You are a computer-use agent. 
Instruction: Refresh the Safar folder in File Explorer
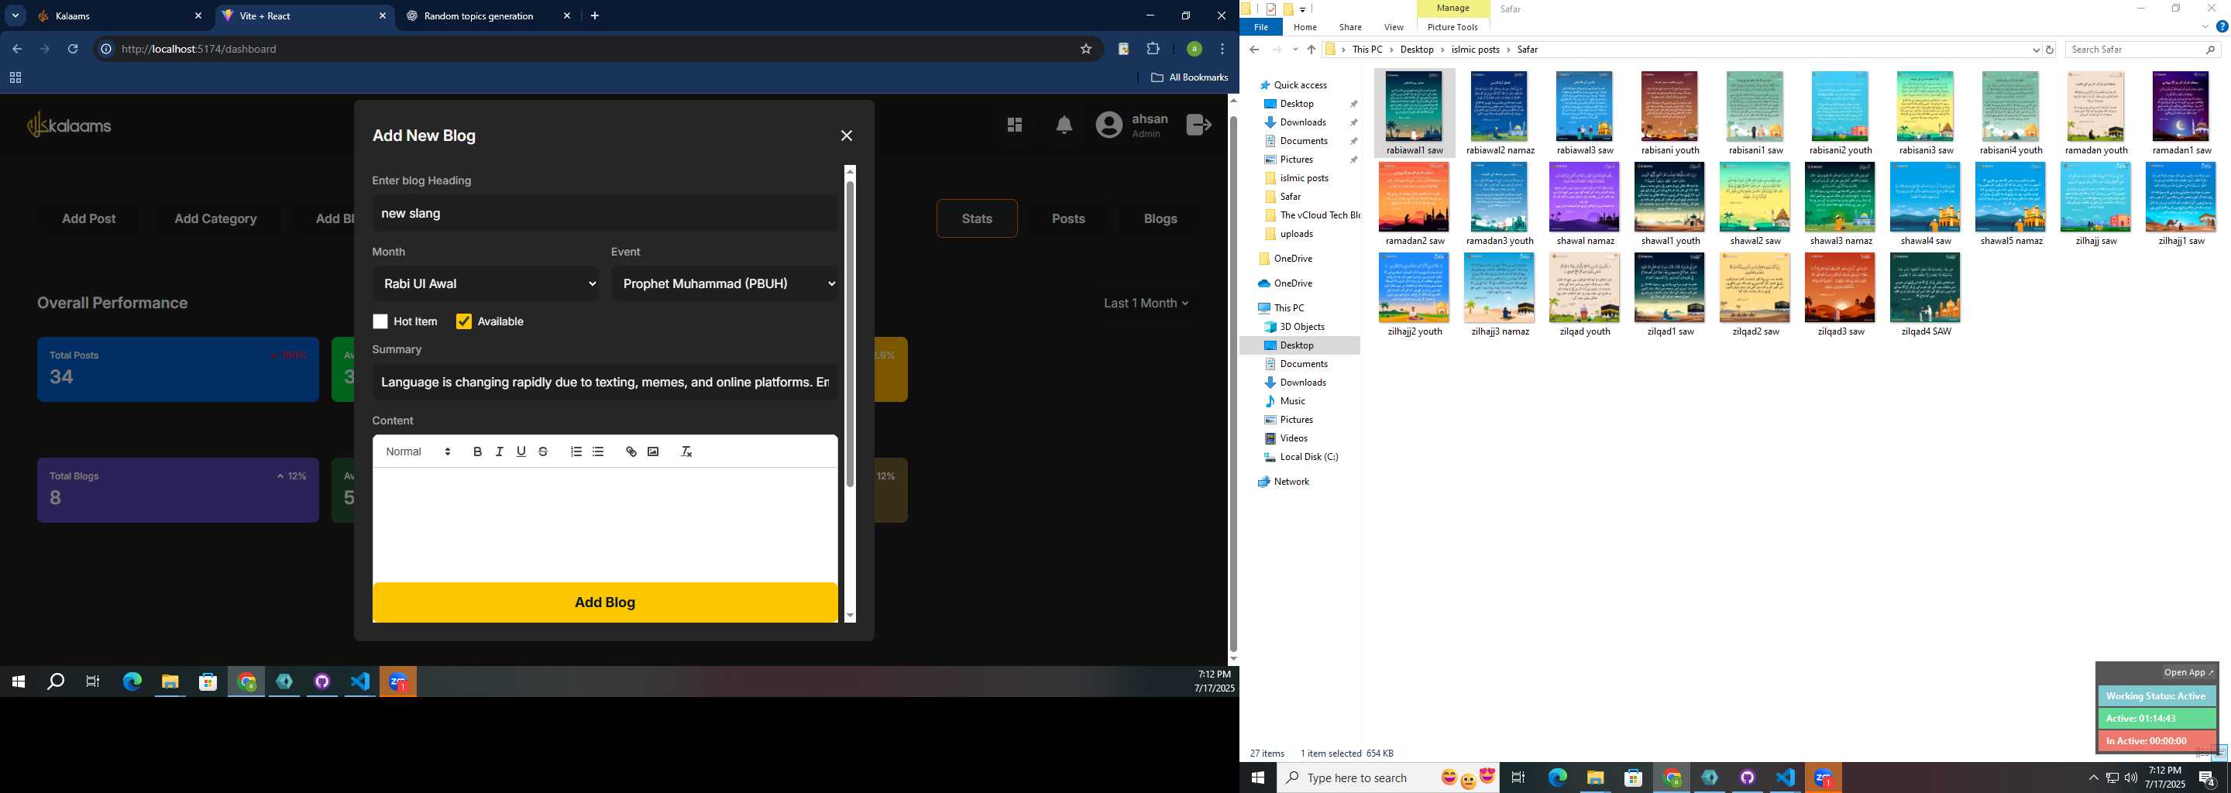(2049, 50)
